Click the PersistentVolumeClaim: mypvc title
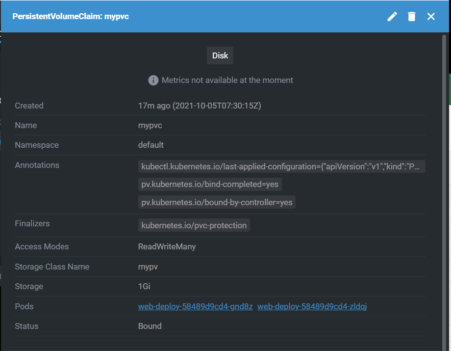Screen dimensions: 451x351 point(71,17)
